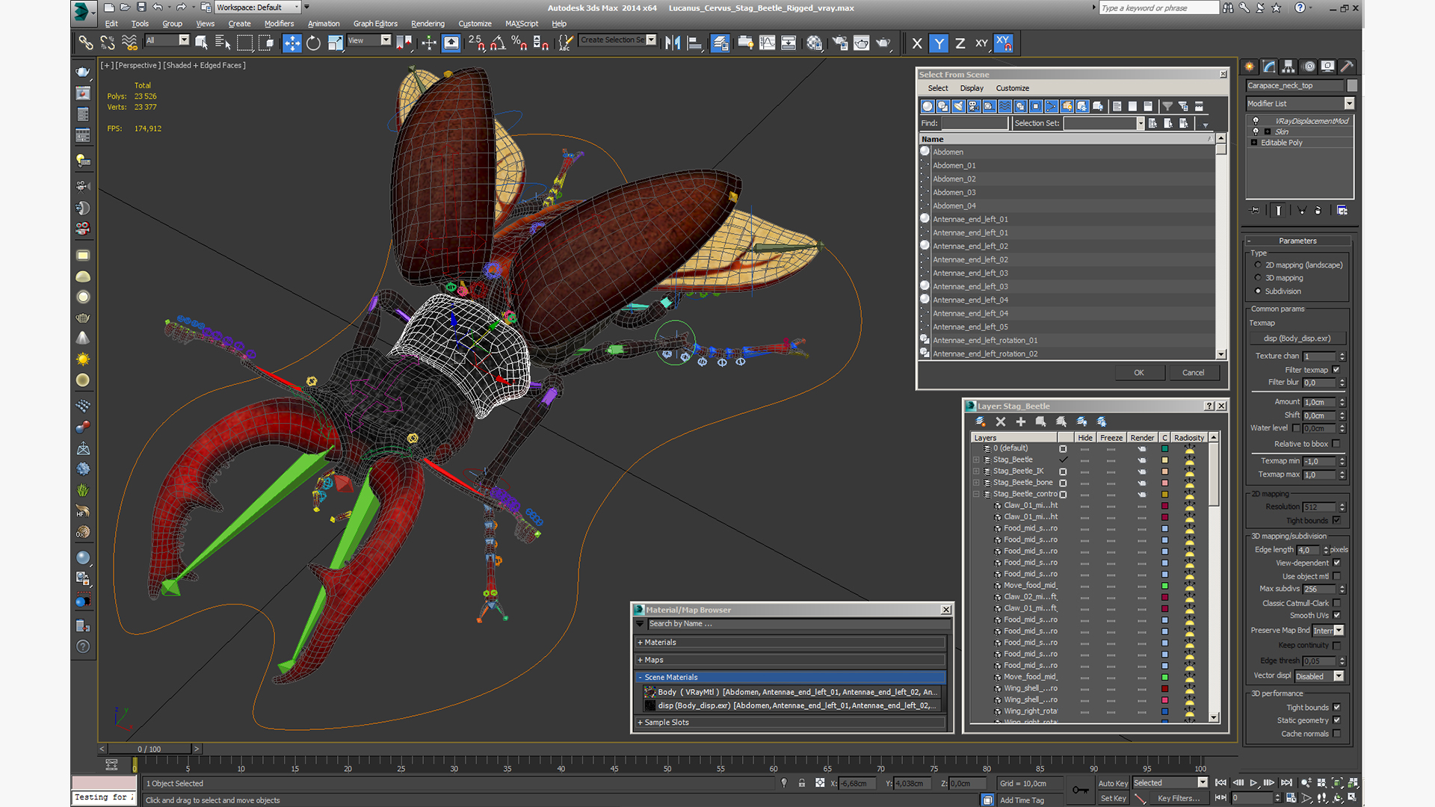
Task: Toggle the Angle Snap tool
Action: click(498, 43)
